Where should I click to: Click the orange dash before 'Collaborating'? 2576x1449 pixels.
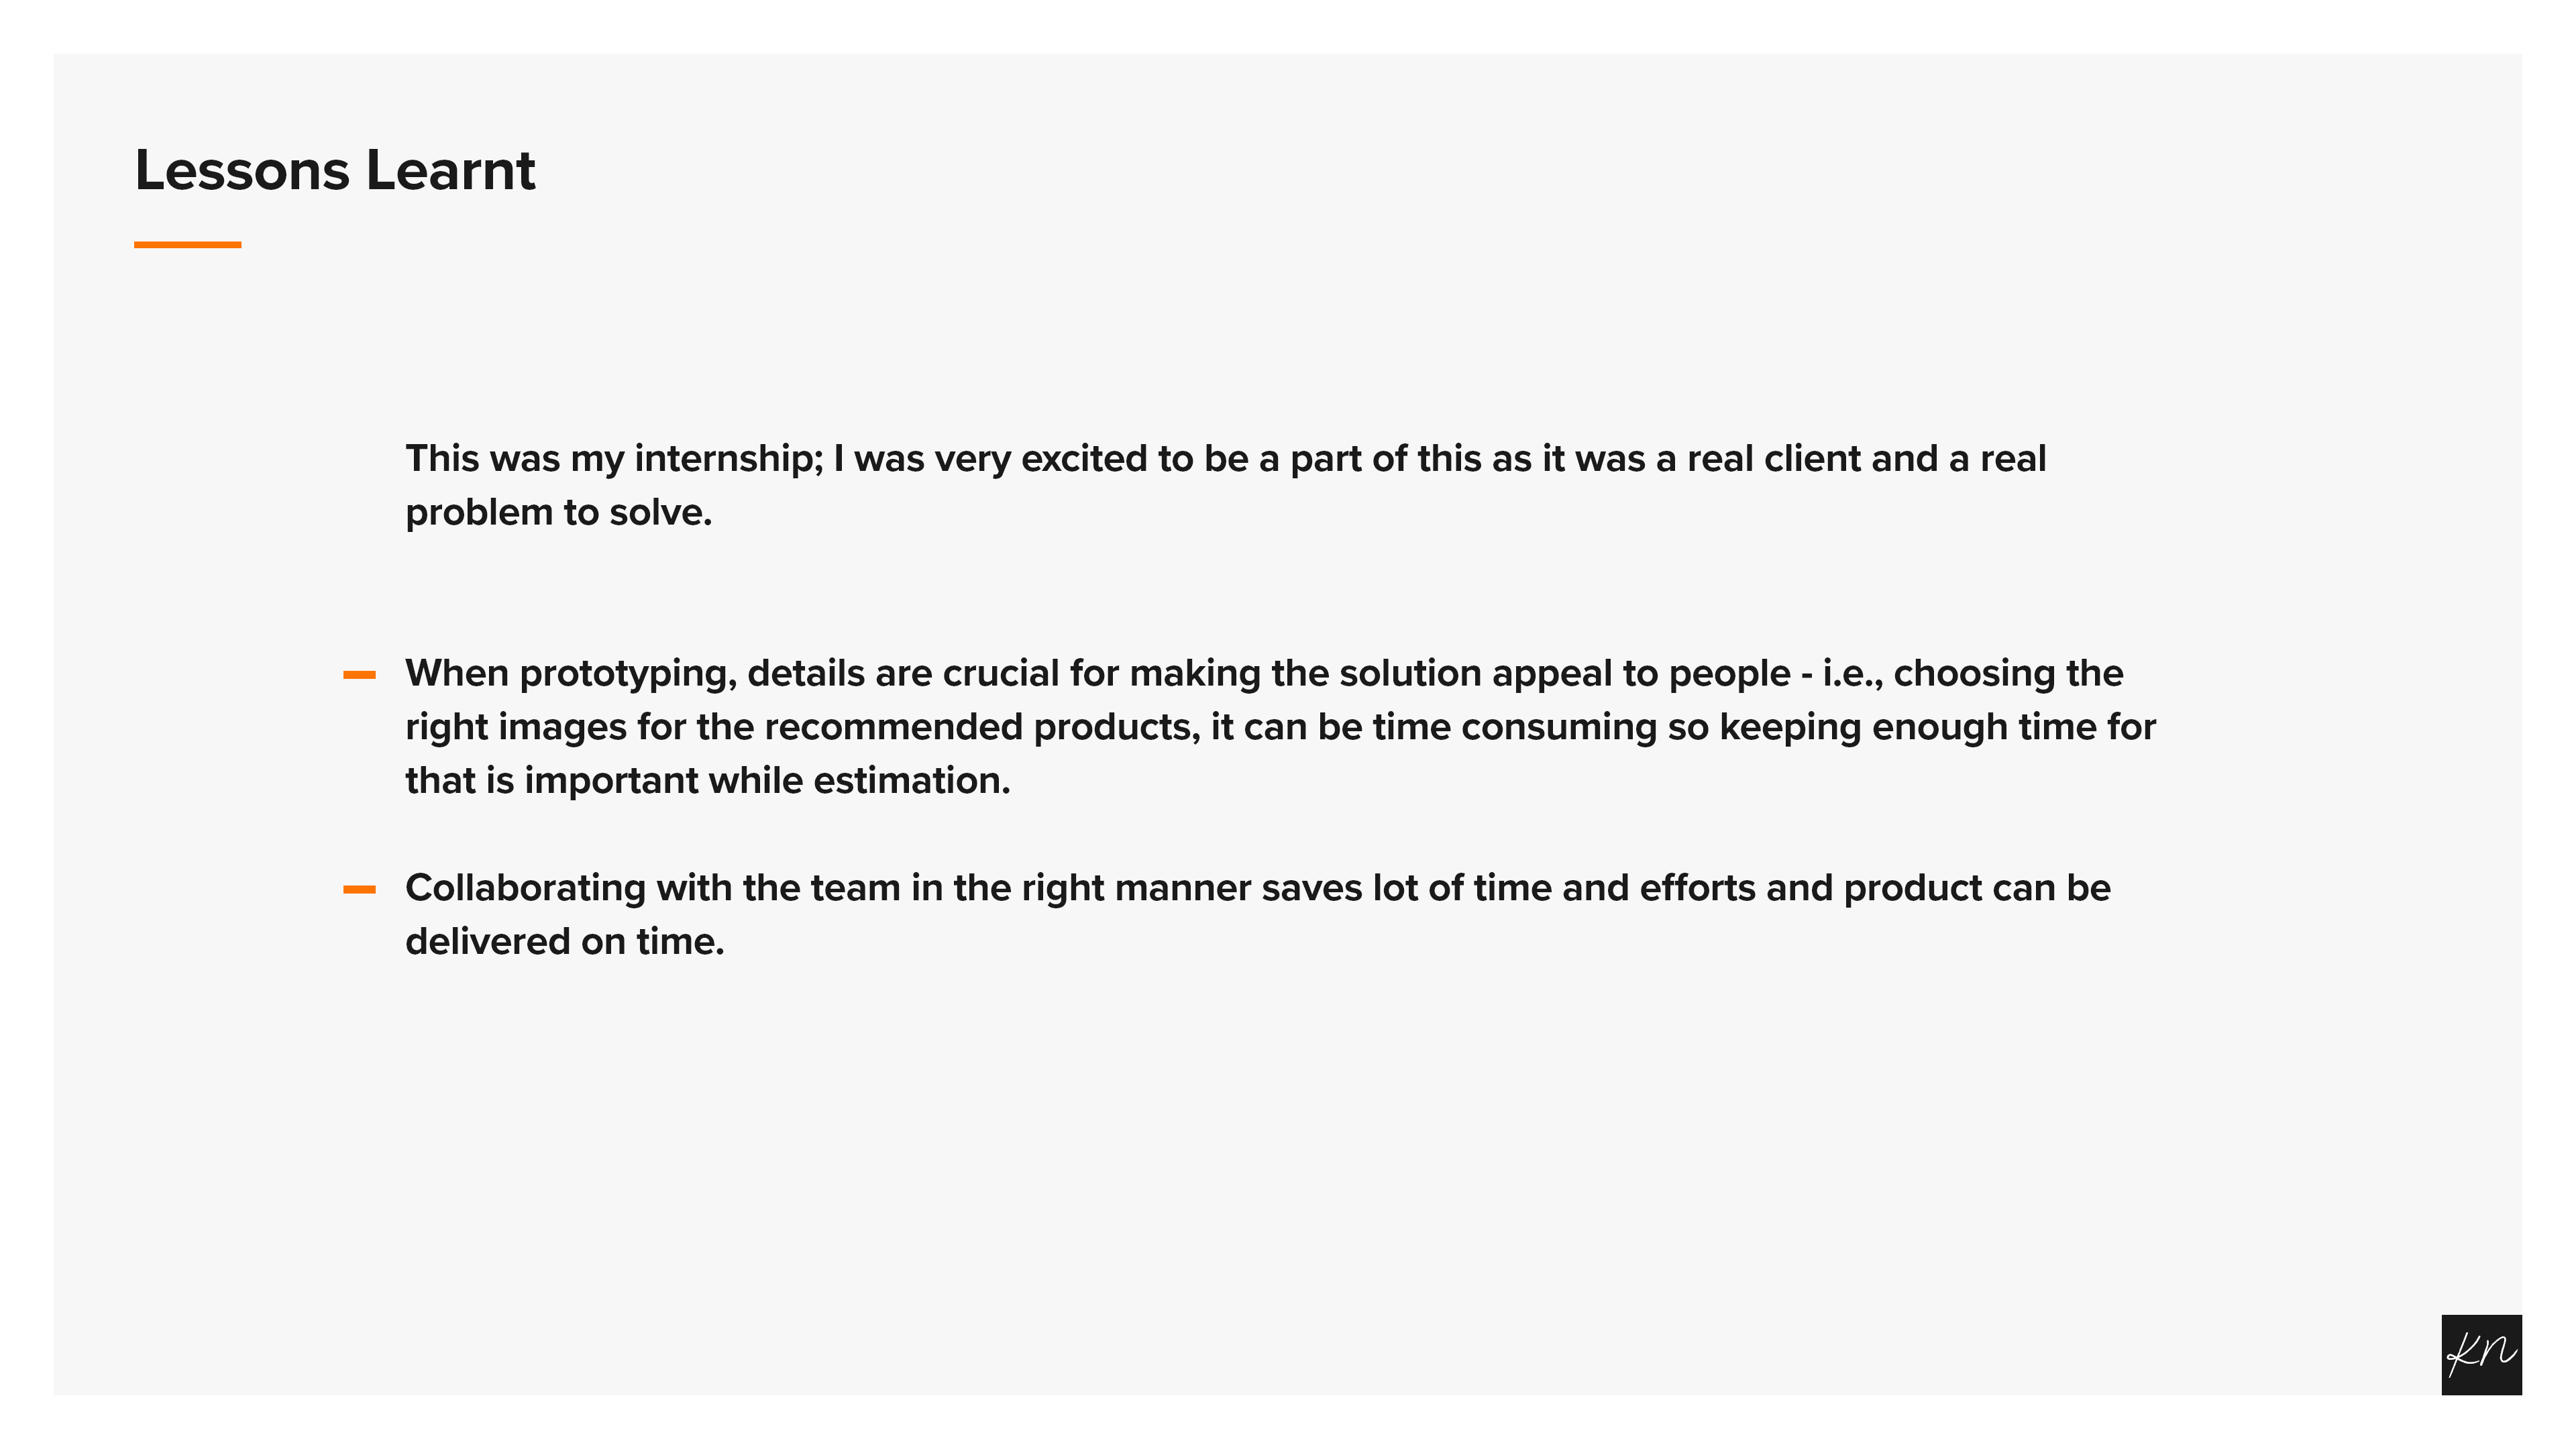359,889
